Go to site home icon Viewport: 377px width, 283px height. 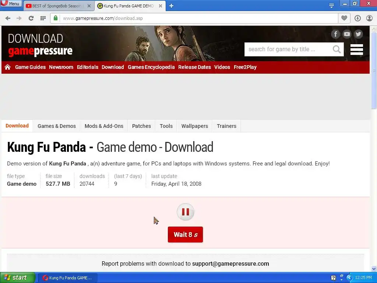7,67
